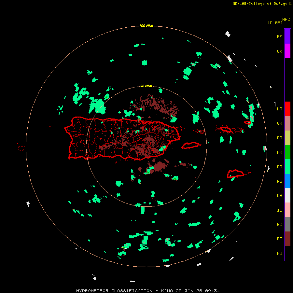Screen dimensions: 293x293
Task: Click the magenta UK legend color block
Action: pos(287,51)
